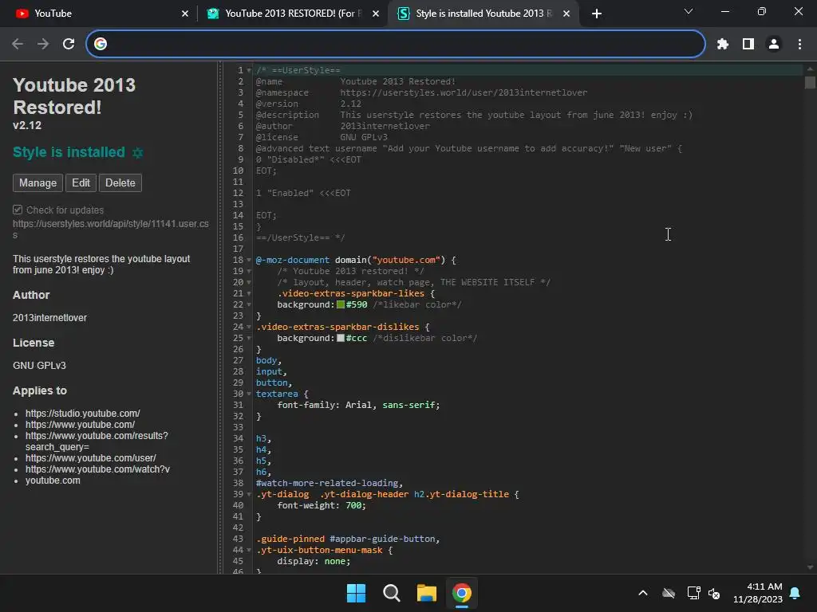Click GNU GPLv3 license text in sidebar
Viewport: 817px width, 612px height.
[39, 366]
